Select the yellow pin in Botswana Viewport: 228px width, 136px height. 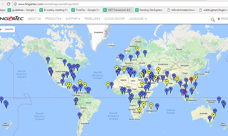click(139, 110)
